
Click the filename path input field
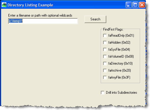click(43, 21)
